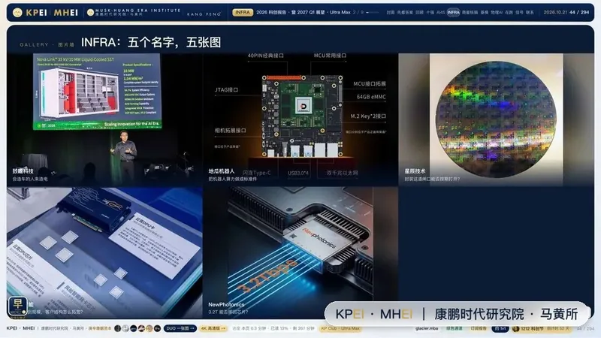Screen dimensions: 601x338
Task: Open the 联系 nav tab
Action: tap(530, 12)
